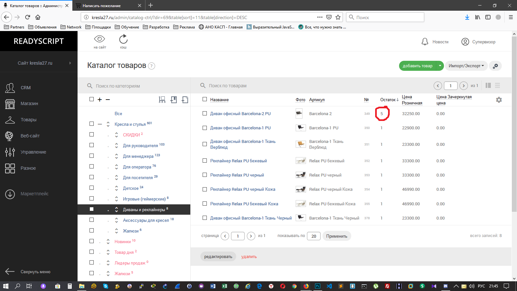The width and height of the screenshot is (517, 291).
Task: Switch to the list view layout icon
Action: click(497, 85)
